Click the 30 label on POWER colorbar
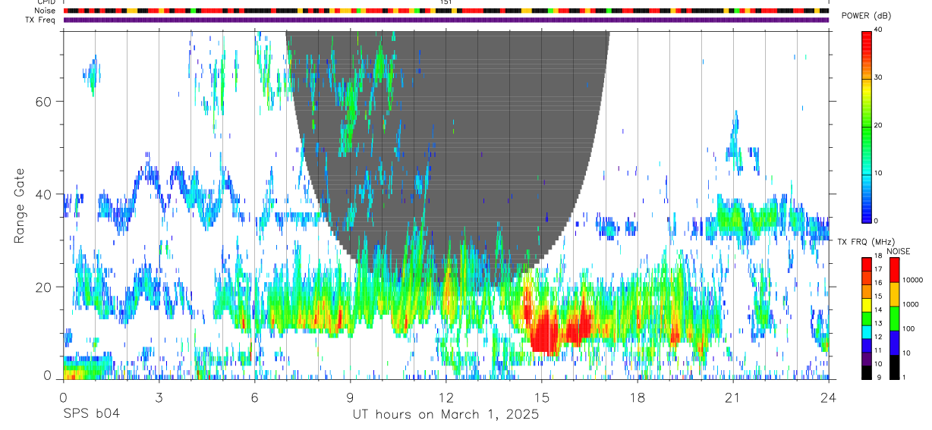932x430 pixels. [x=880, y=78]
